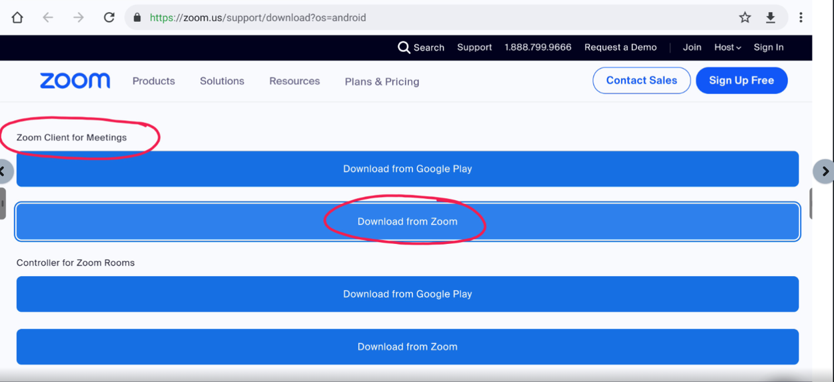Download Controller for Zoom Rooms from Google Play
Image resolution: width=834 pixels, height=382 pixels.
407,294
